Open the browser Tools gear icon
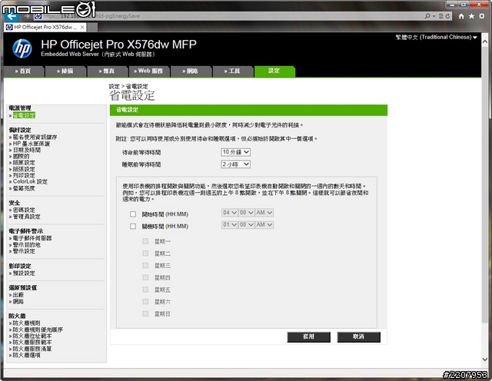Viewport: 492px width, 381px height. [x=482, y=16]
